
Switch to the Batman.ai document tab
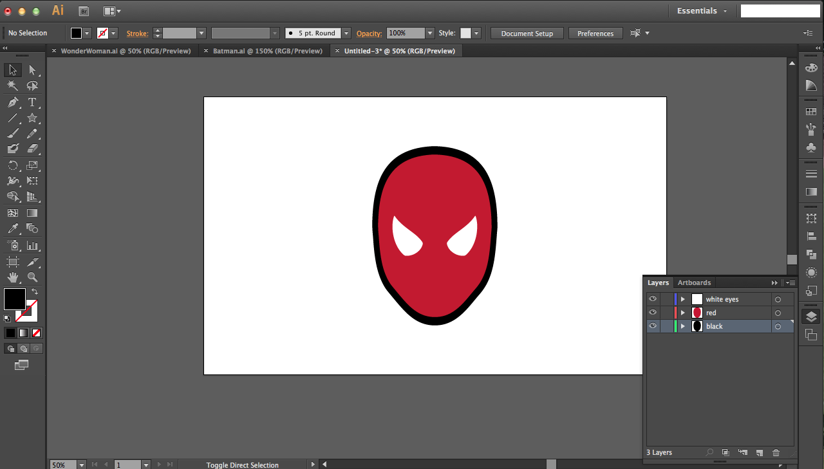(267, 51)
